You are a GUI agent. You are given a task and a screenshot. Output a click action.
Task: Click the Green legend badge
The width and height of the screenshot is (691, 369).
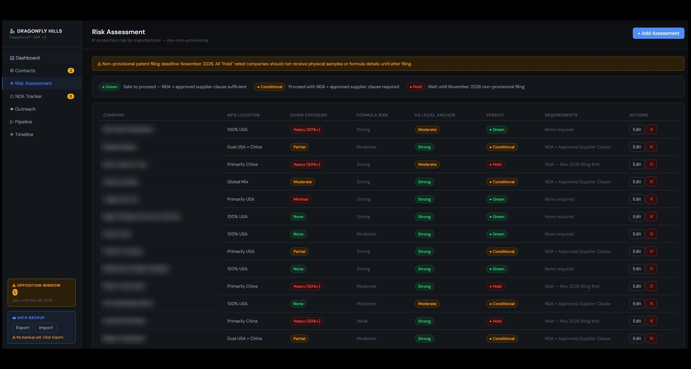(x=109, y=87)
